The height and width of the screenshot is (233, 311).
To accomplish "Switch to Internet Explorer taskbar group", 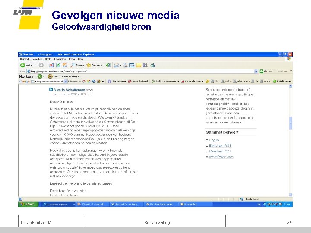I will click(58, 204).
